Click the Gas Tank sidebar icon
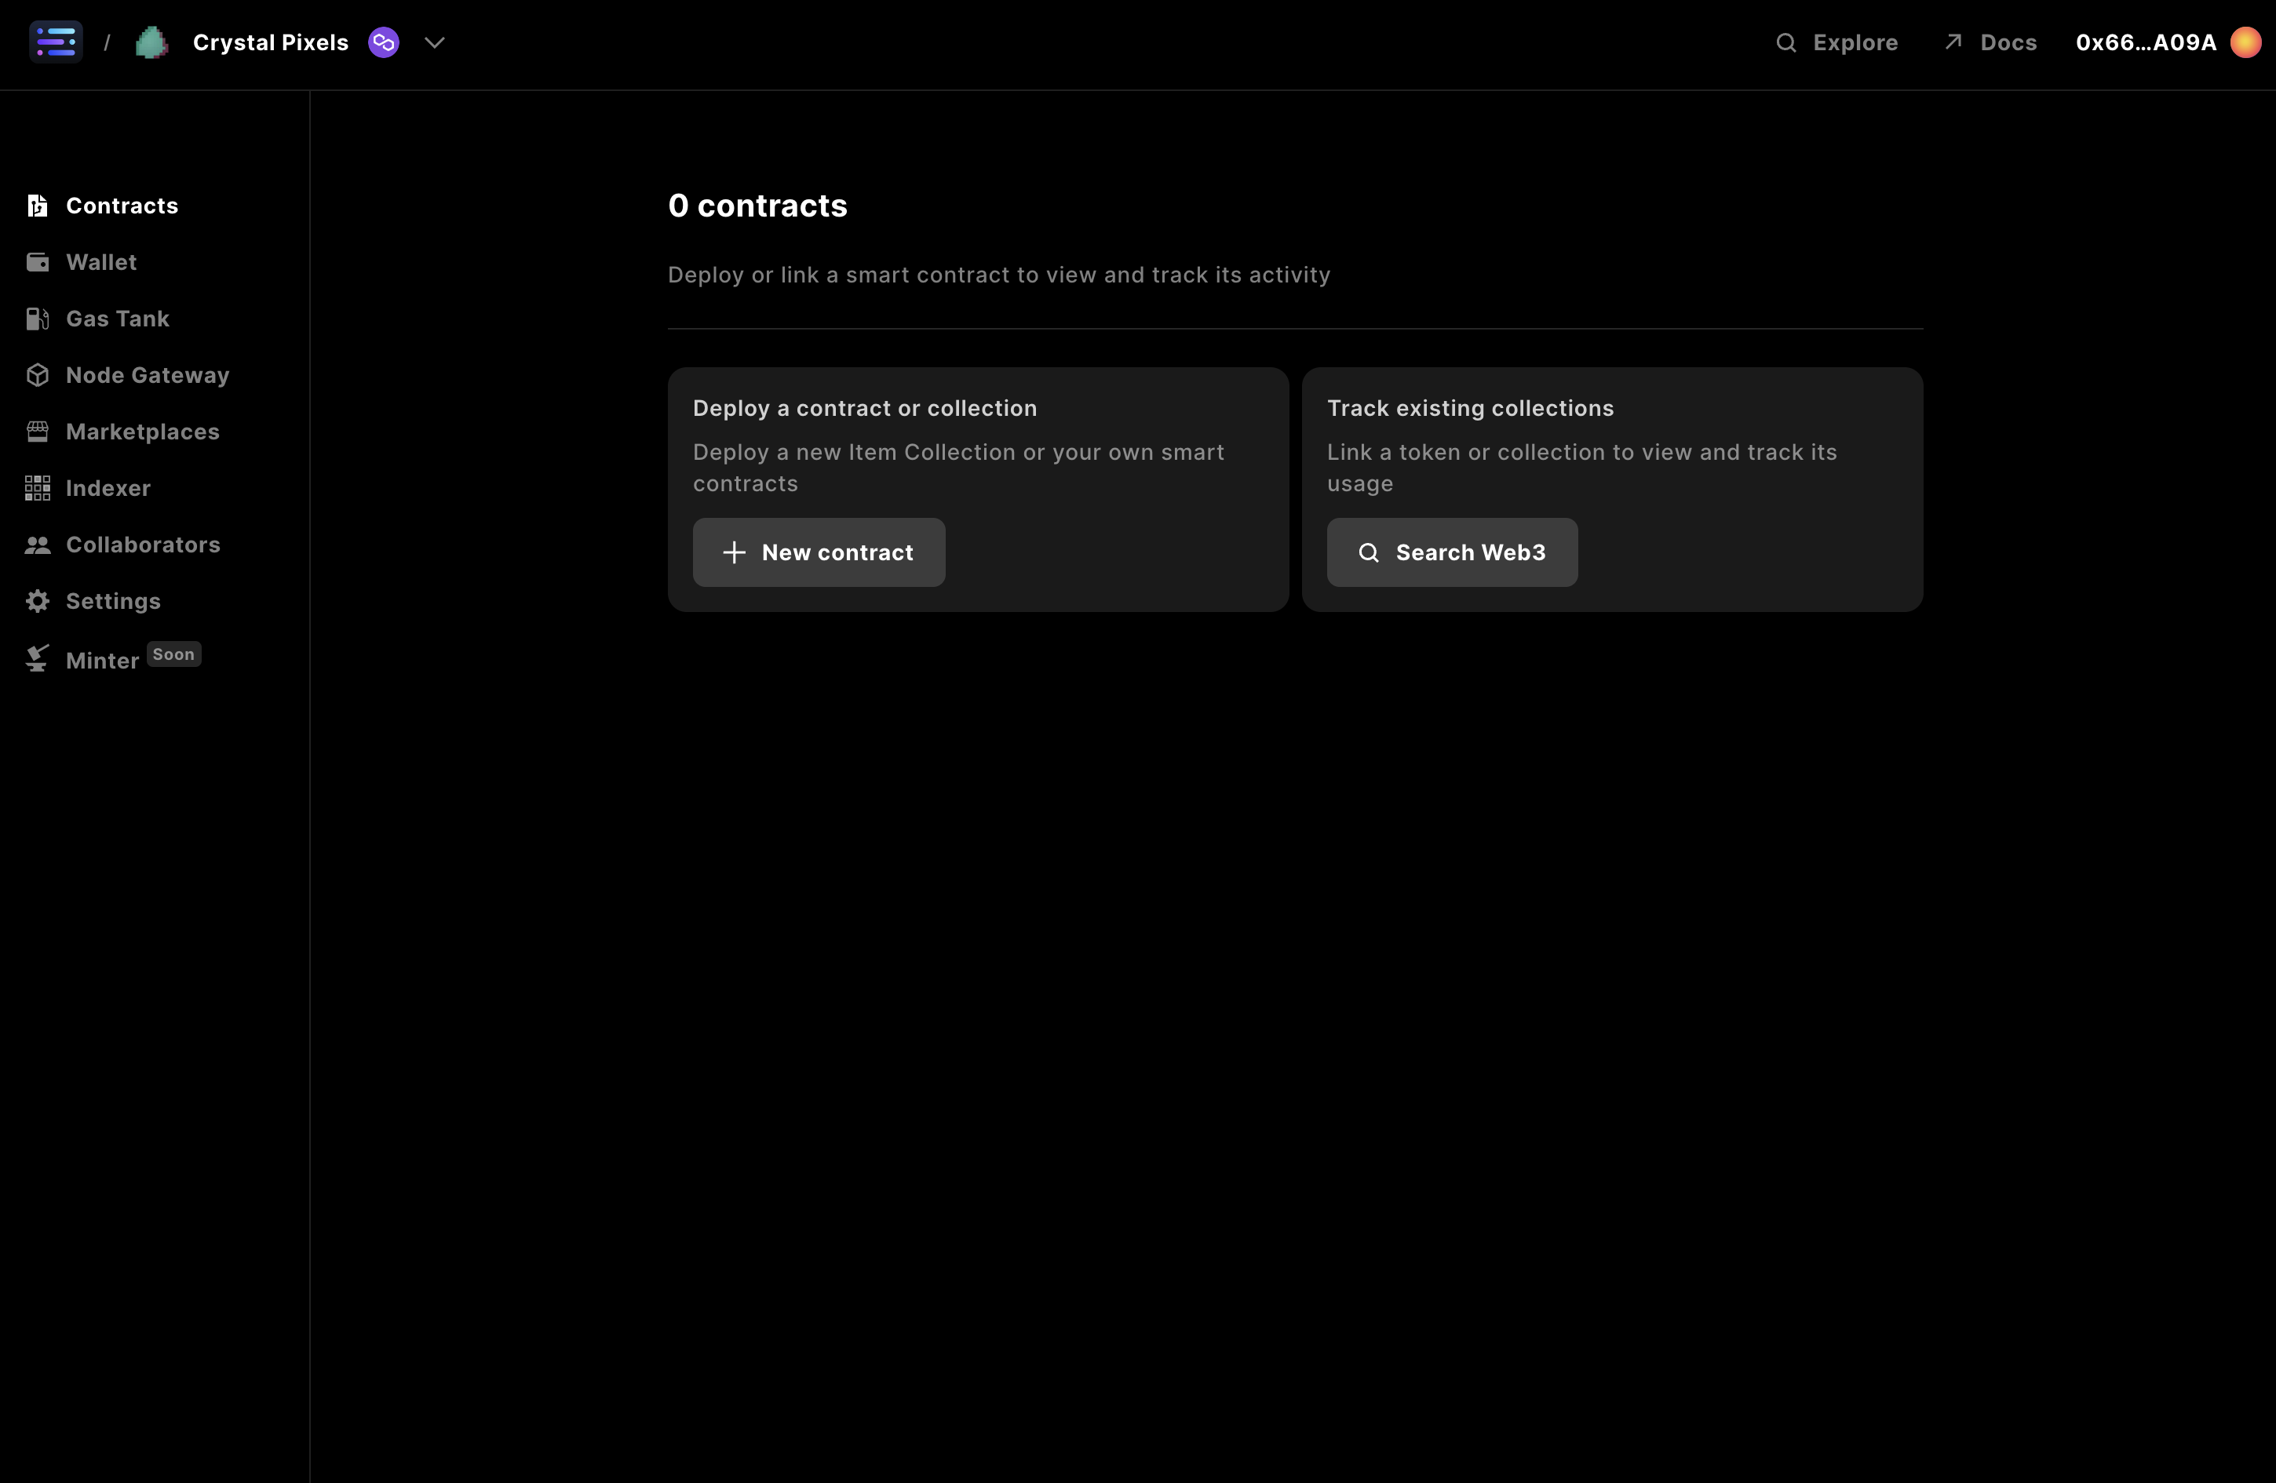Screen dimensions: 2276x1483 click(37, 317)
